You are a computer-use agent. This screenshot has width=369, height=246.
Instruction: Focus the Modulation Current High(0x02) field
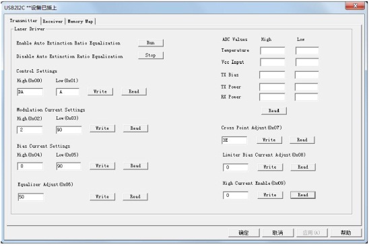click(x=30, y=130)
